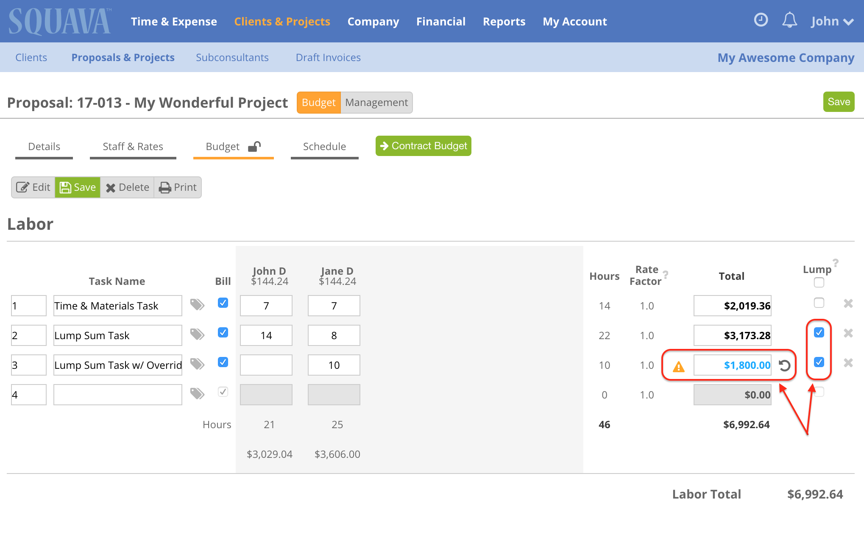864x535 pixels.
Task: Go to Subconsultants link
Action: coord(232,57)
